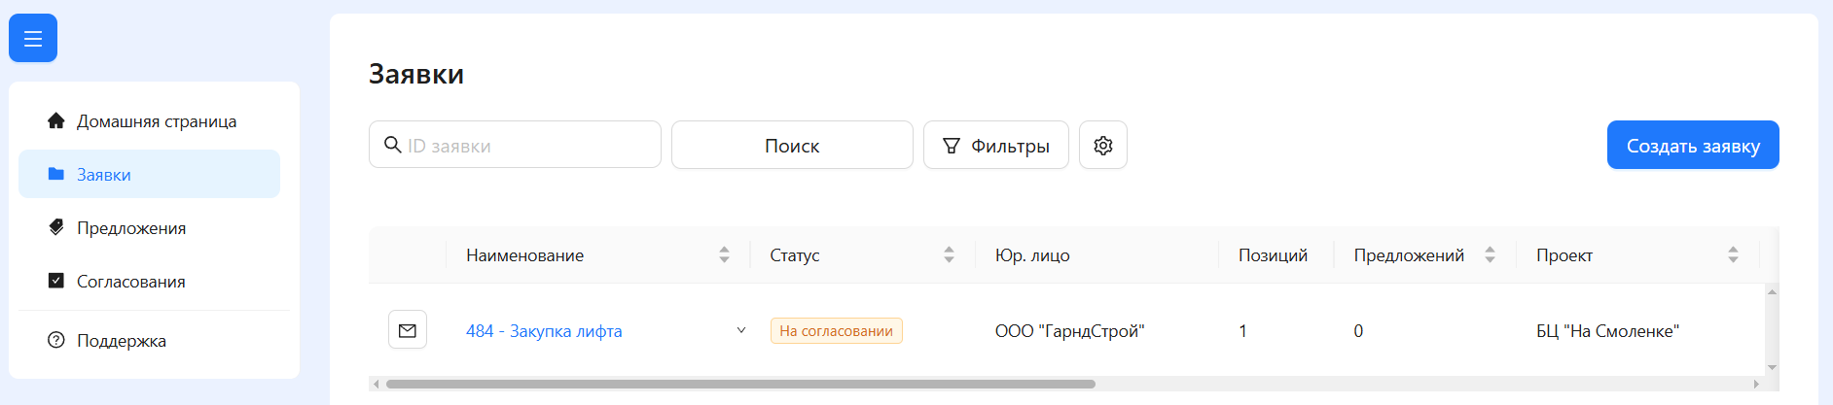1833x405 pixels.
Task: Open the Заявки section in sidebar
Action: pyautogui.click(x=149, y=174)
